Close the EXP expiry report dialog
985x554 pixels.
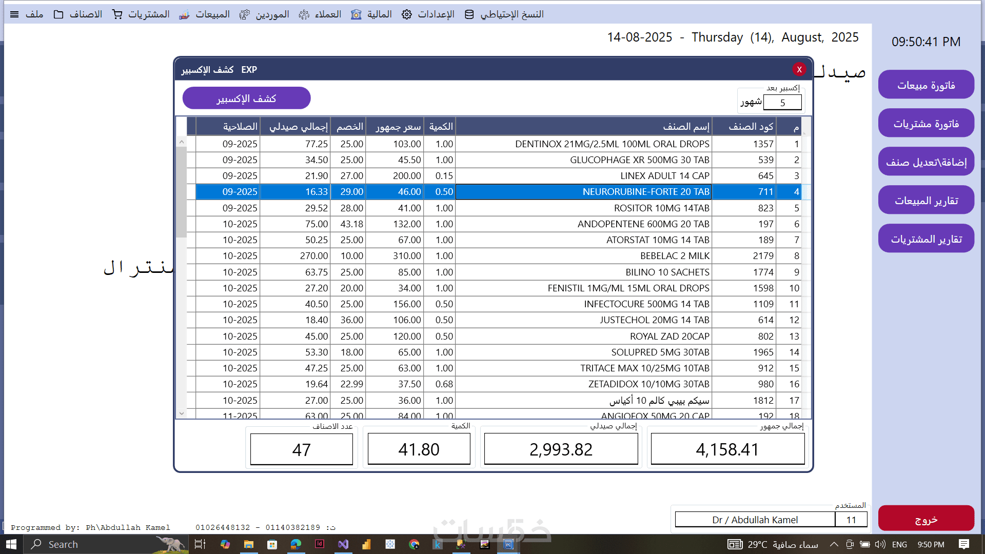click(799, 69)
